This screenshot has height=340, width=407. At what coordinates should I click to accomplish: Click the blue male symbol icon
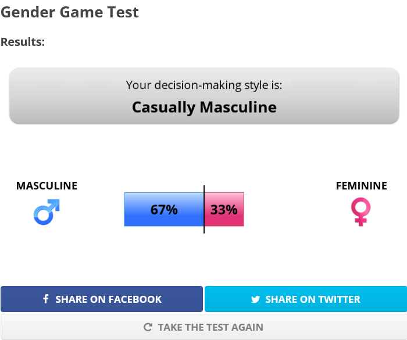[47, 212]
